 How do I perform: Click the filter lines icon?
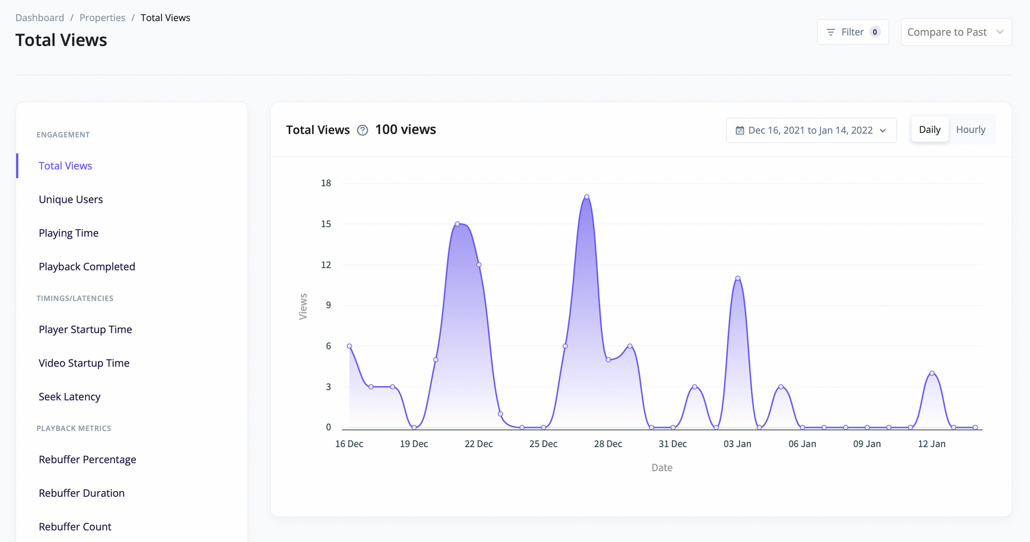pos(830,32)
